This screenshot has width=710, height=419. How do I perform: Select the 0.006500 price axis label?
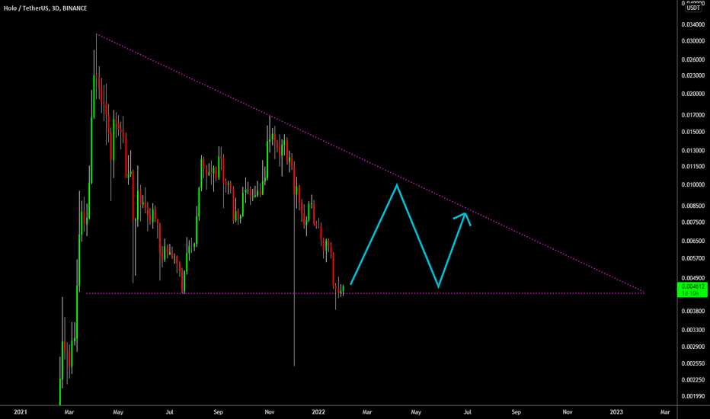coord(693,241)
